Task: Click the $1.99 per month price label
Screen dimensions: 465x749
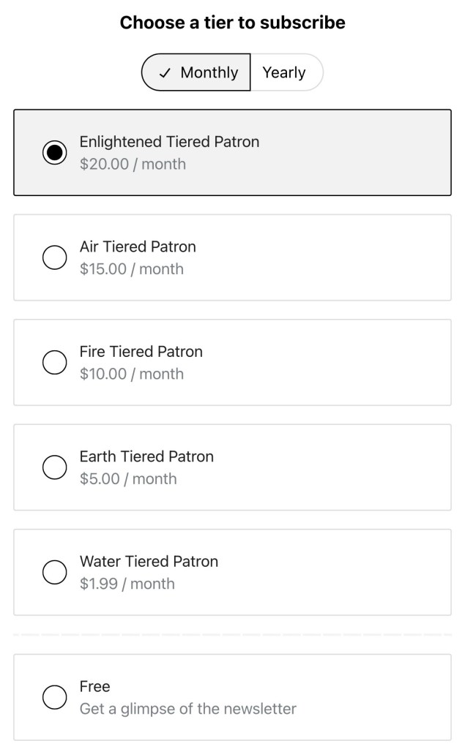Action: click(x=126, y=584)
